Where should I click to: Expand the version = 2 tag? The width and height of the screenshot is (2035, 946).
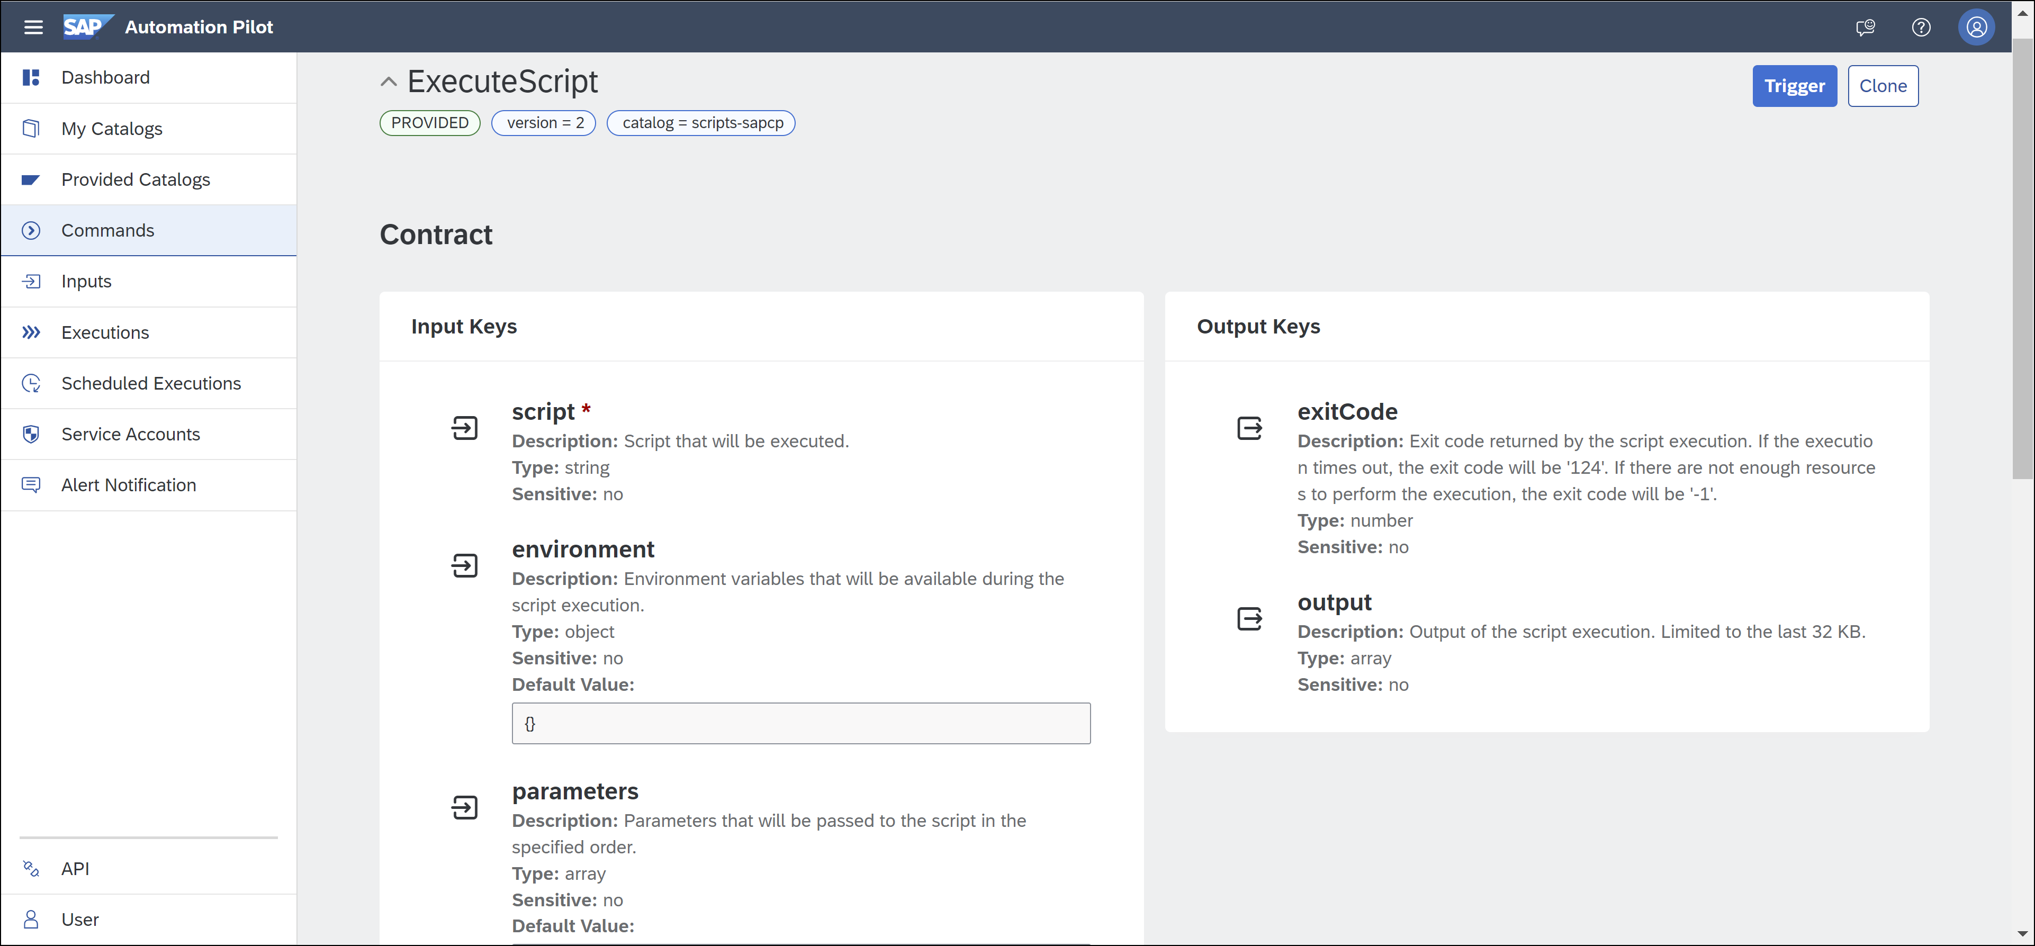tap(545, 122)
